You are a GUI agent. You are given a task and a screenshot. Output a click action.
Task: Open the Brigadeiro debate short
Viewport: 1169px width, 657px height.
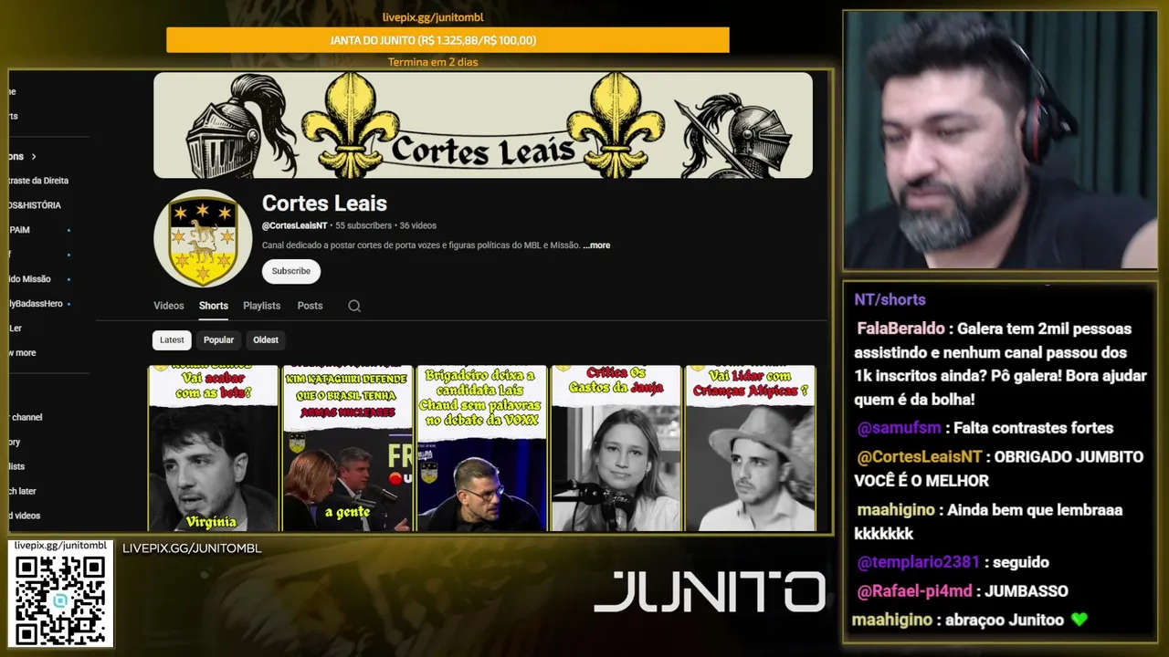click(481, 448)
